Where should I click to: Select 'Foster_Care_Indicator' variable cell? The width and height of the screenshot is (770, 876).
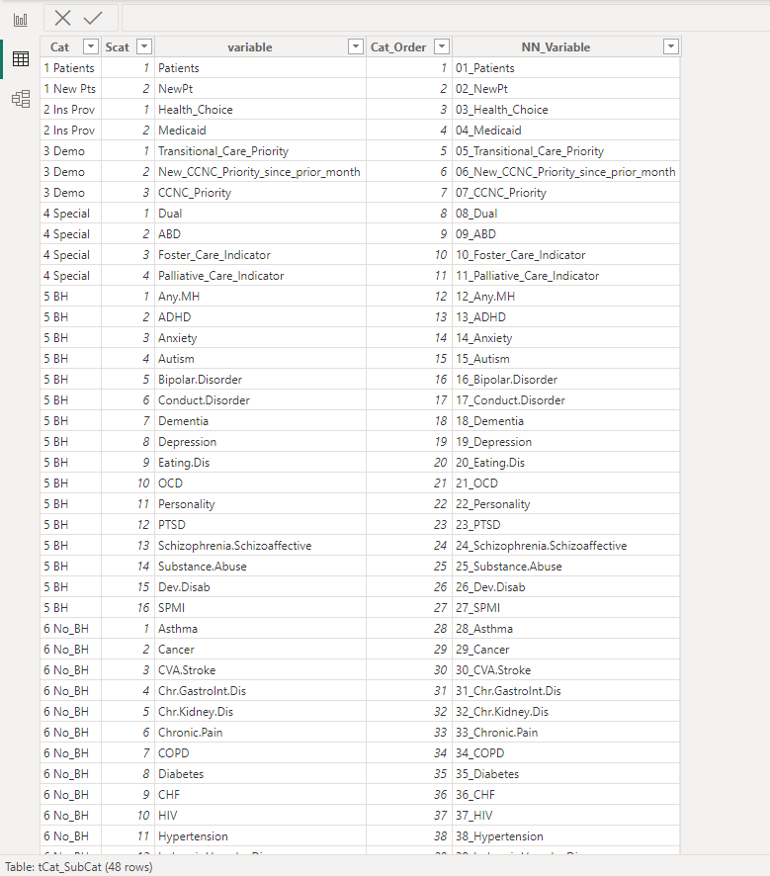[260, 255]
